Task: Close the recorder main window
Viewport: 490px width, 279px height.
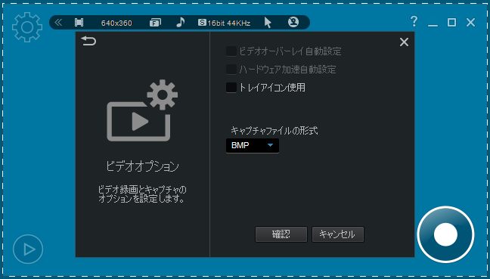Action: point(470,22)
